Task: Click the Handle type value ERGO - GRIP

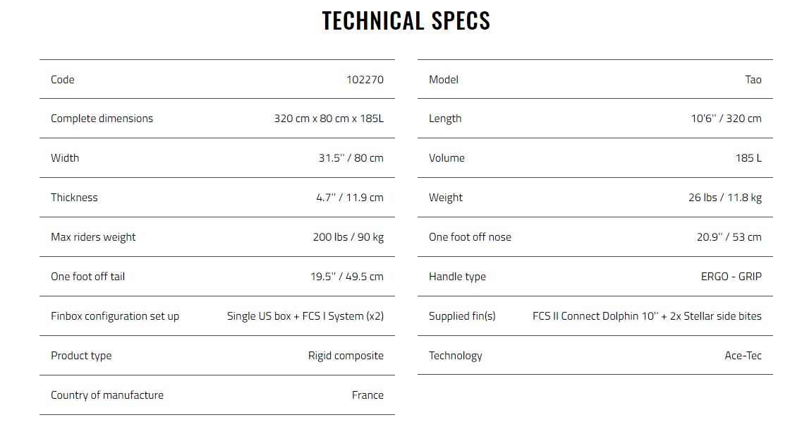Action: click(731, 277)
